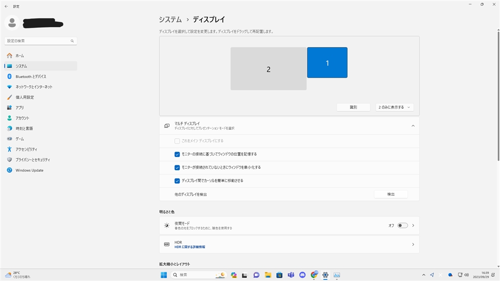Go to ネットワークとインターネット settings
This screenshot has width=500, height=281.
(33, 87)
